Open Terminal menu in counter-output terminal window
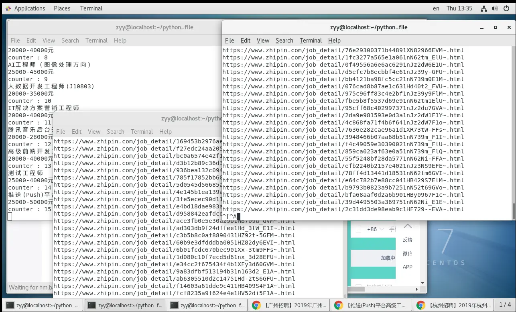The image size is (516, 312). 96,41
